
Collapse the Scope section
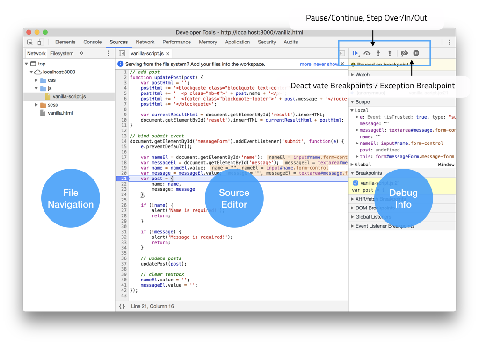point(353,102)
